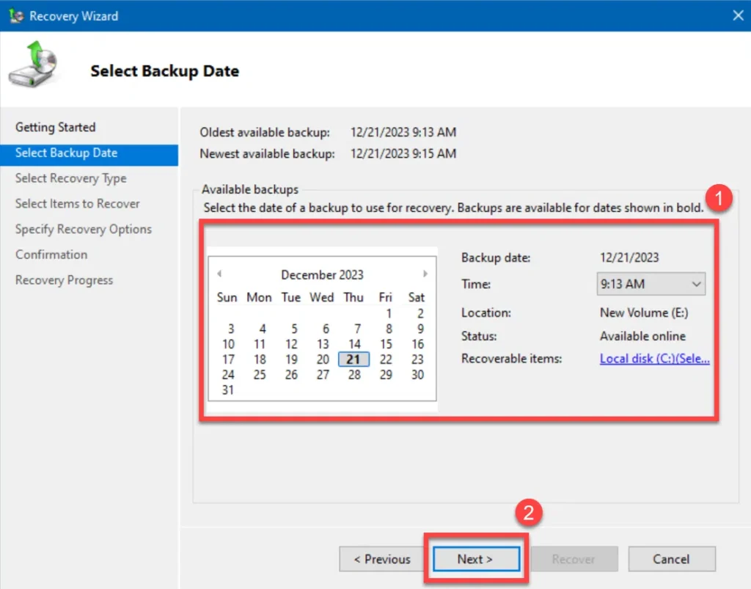Screen dimensions: 751x589
Task: Select December 6 in the calendar
Action: point(326,329)
